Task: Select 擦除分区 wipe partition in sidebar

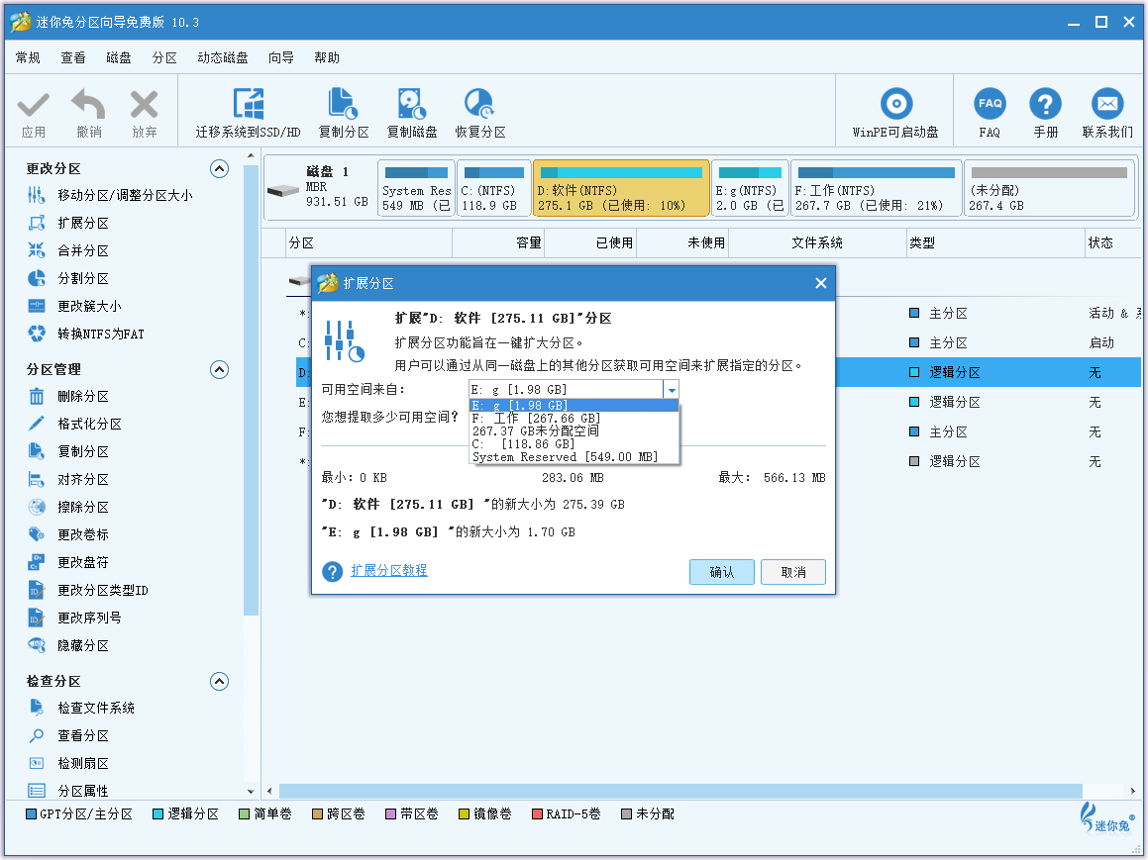Action: [x=68, y=507]
